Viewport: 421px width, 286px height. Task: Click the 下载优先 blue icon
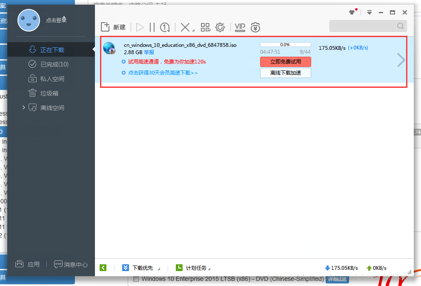tap(126, 268)
